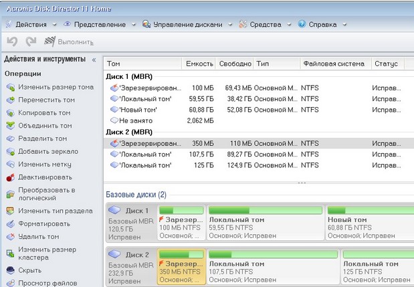Viewport: 414px width, 287px height.
Task: Click the Диск 2 drive icon
Action: [x=114, y=254]
